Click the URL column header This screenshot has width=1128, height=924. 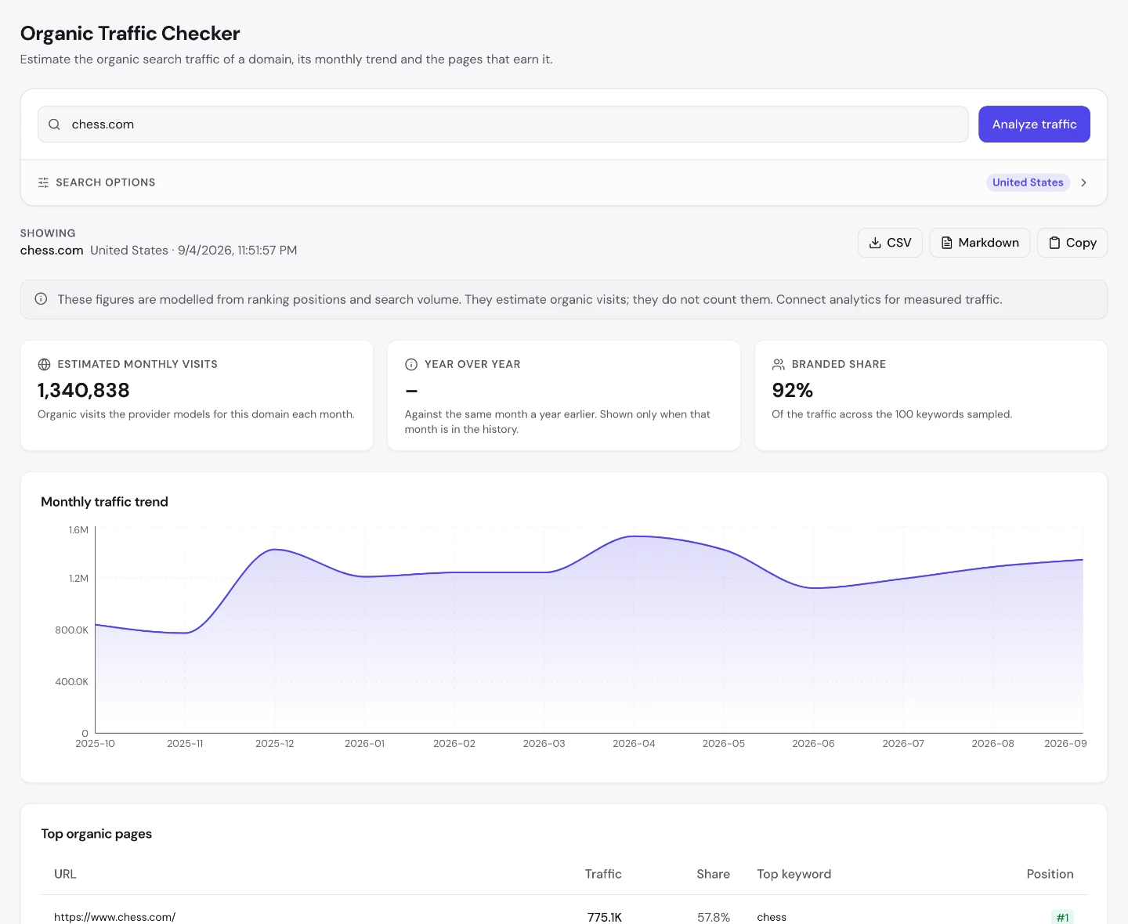(x=65, y=874)
